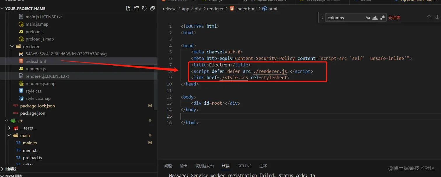Select index.html in the explorer tree
The height and width of the screenshot is (177, 441).
(x=36, y=61)
